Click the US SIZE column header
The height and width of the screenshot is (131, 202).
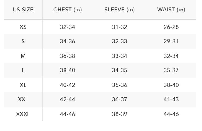pos(23,10)
